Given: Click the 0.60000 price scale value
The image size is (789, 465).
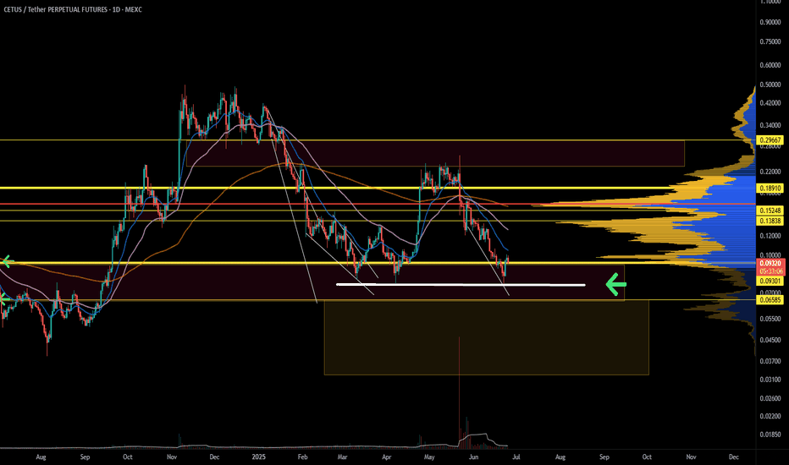Looking at the screenshot, I should (x=770, y=65).
